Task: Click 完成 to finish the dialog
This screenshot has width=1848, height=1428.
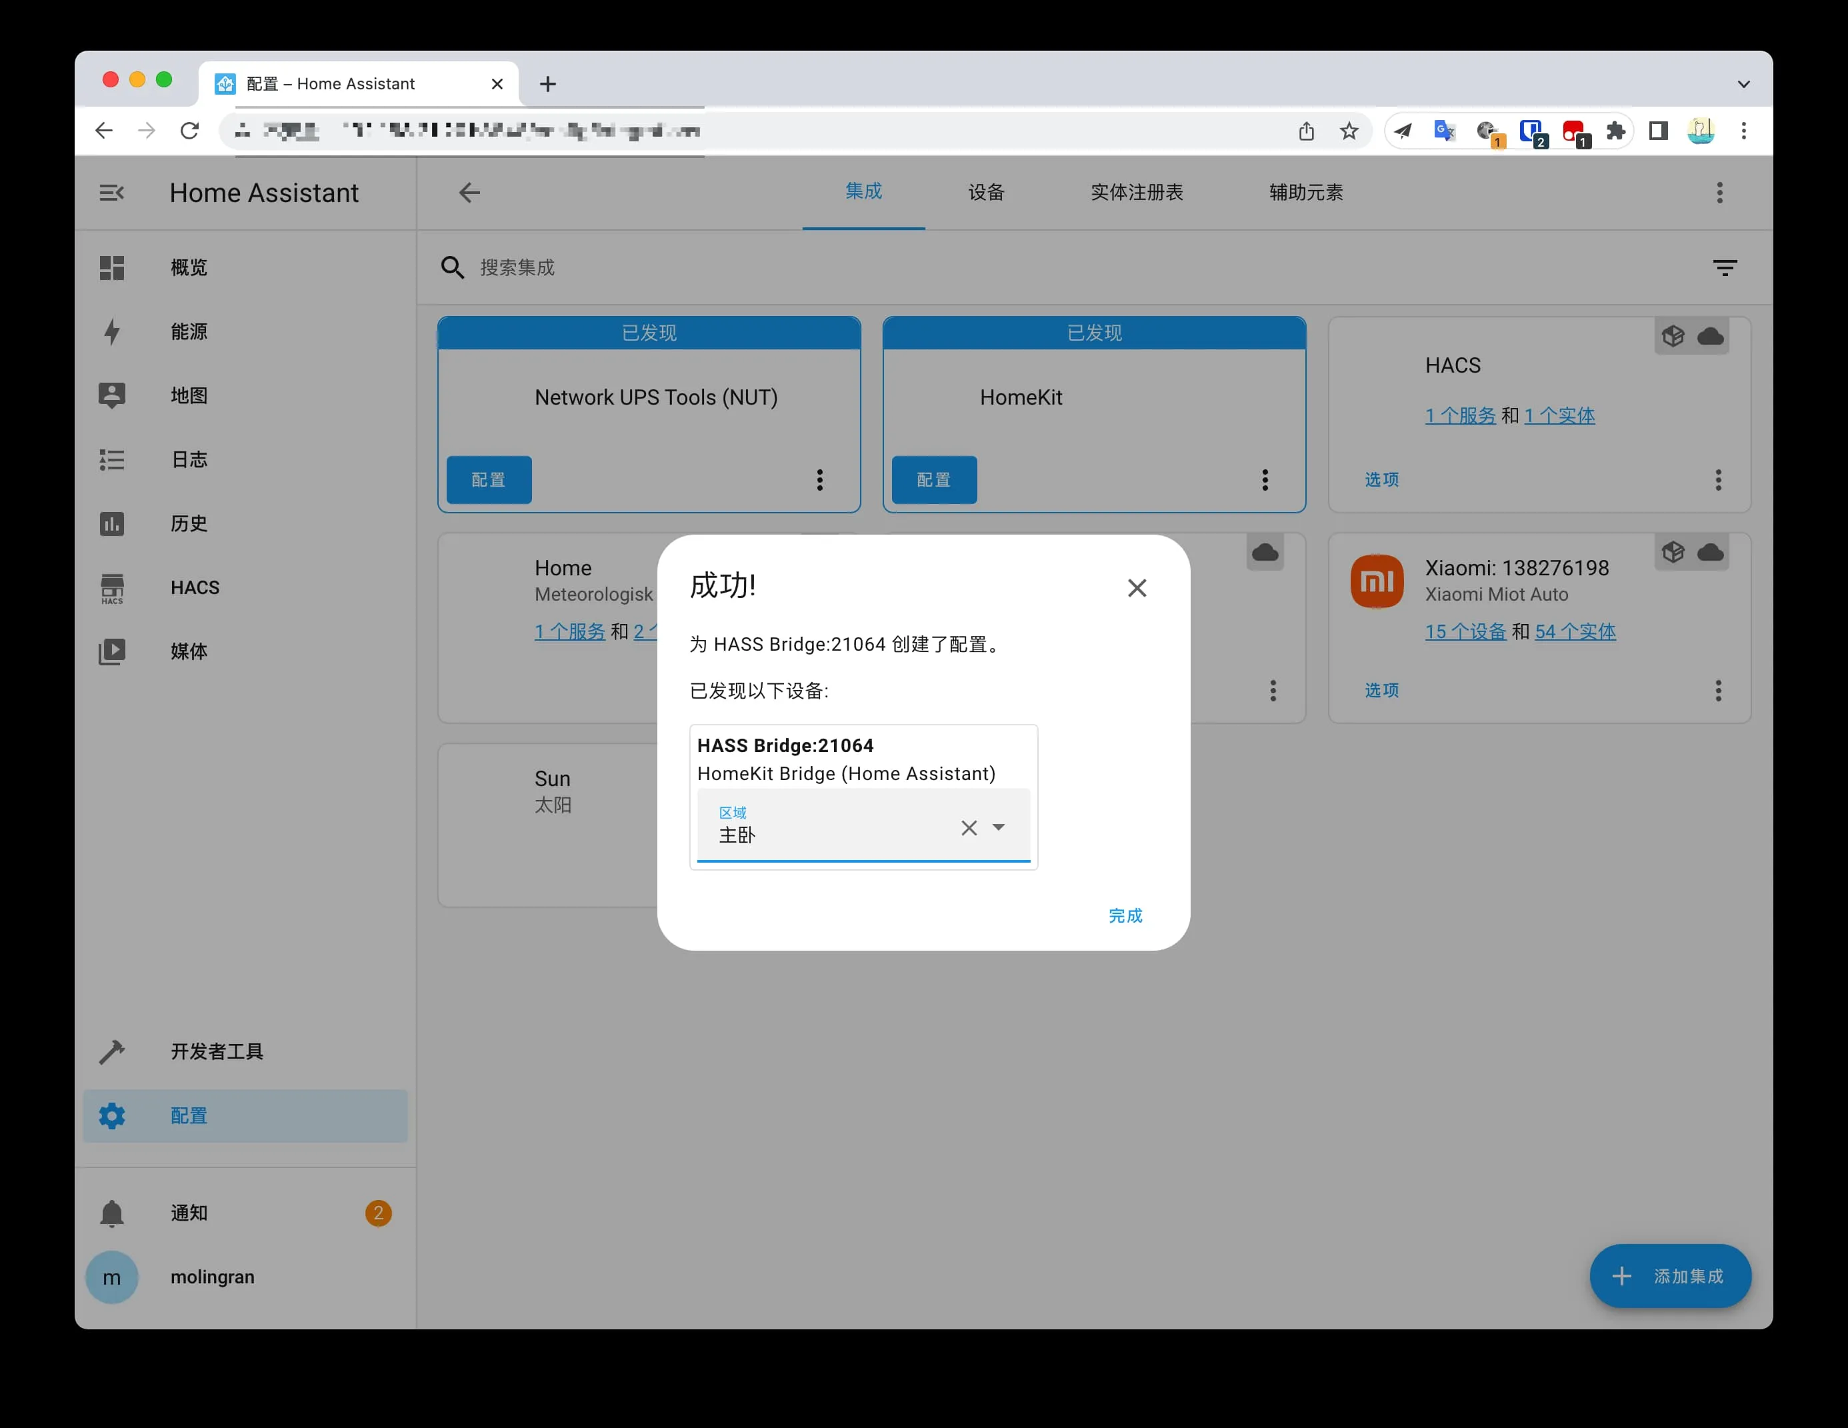Action: [x=1125, y=915]
